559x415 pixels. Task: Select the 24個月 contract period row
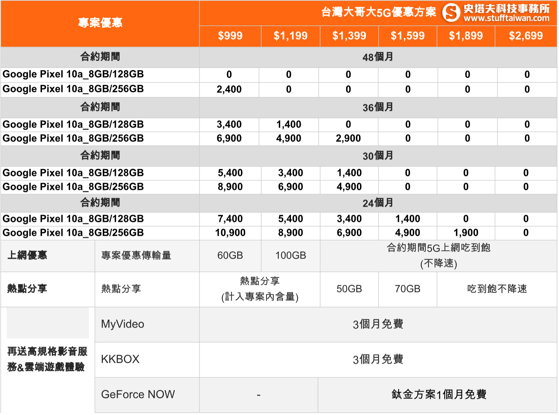coord(378,203)
